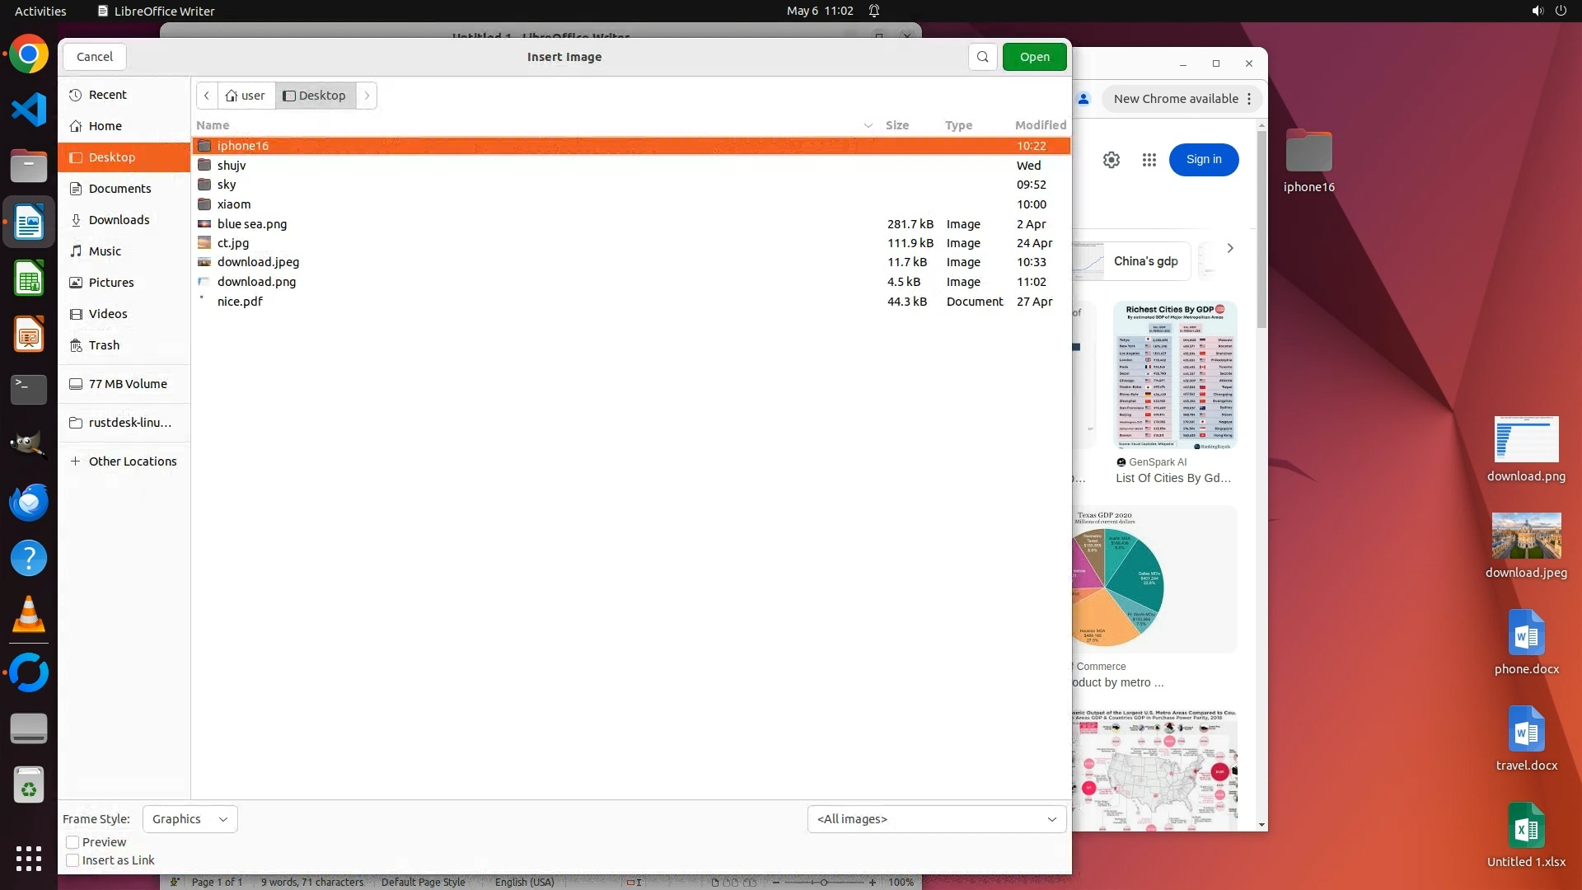Image resolution: width=1582 pixels, height=890 pixels.
Task: Open VLC media player from dock
Action: click(29, 615)
